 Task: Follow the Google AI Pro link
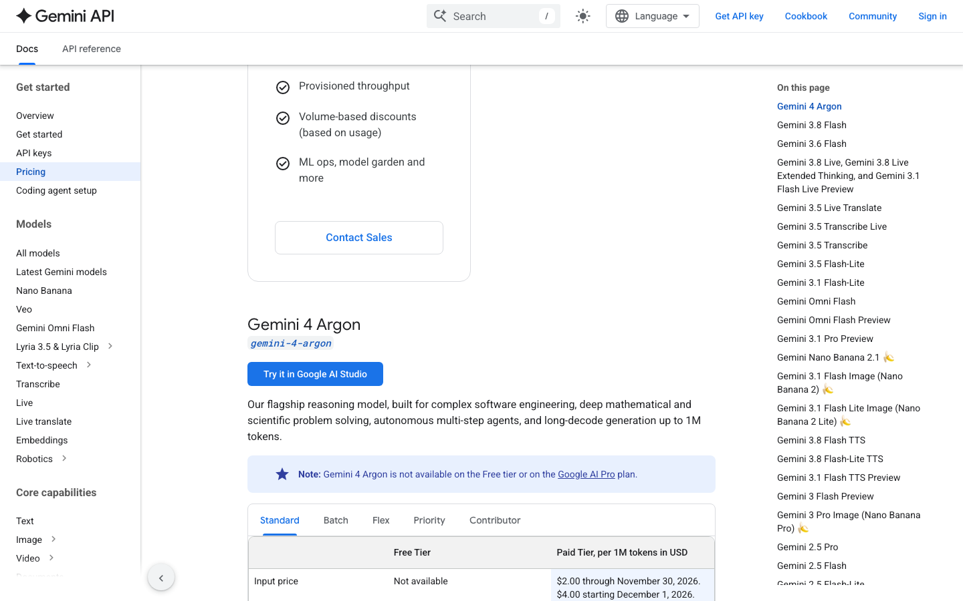tap(586, 474)
